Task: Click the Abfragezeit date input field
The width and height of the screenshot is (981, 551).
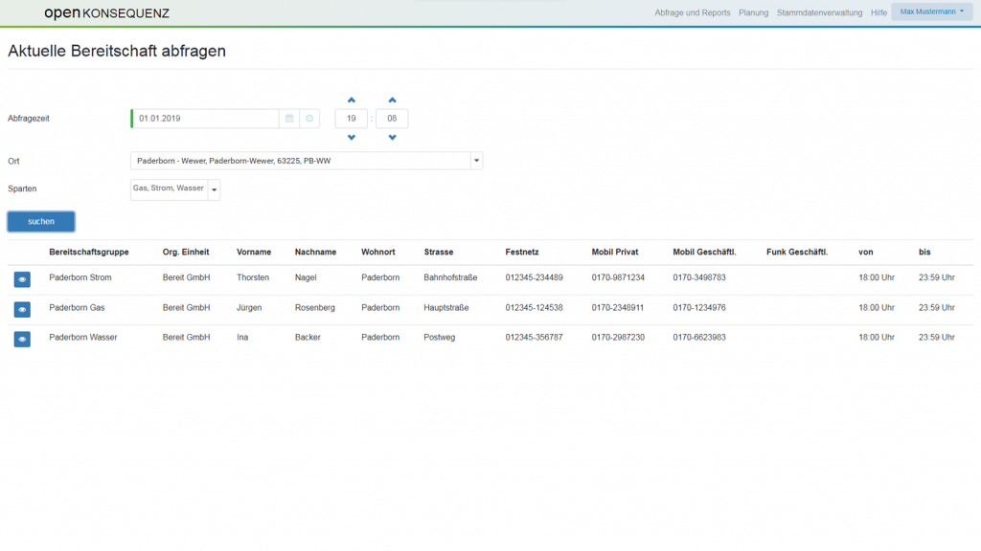Action: (206, 119)
